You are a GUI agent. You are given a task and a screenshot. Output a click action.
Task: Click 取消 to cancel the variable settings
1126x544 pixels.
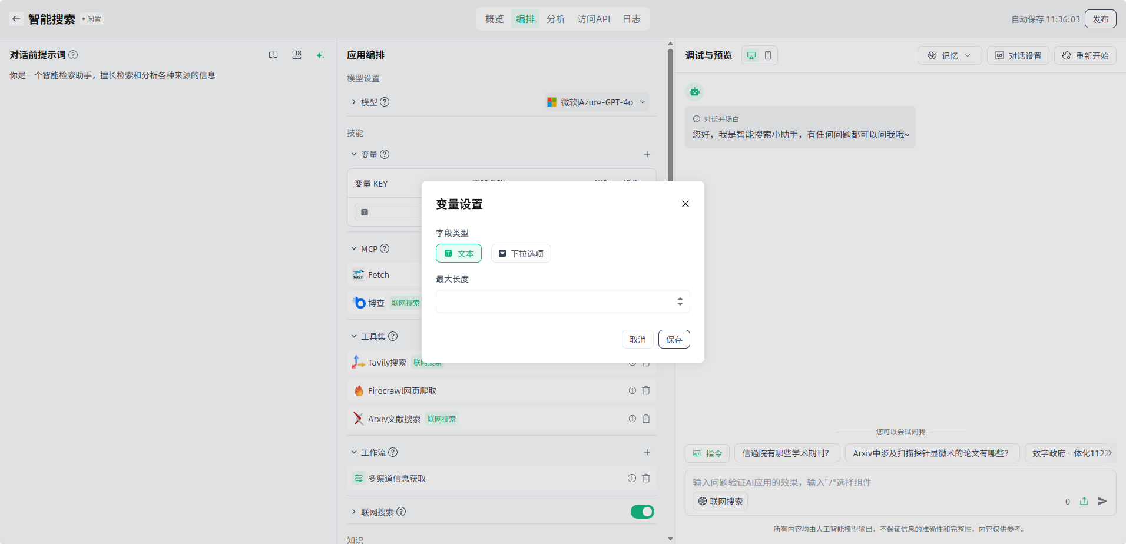tap(637, 339)
